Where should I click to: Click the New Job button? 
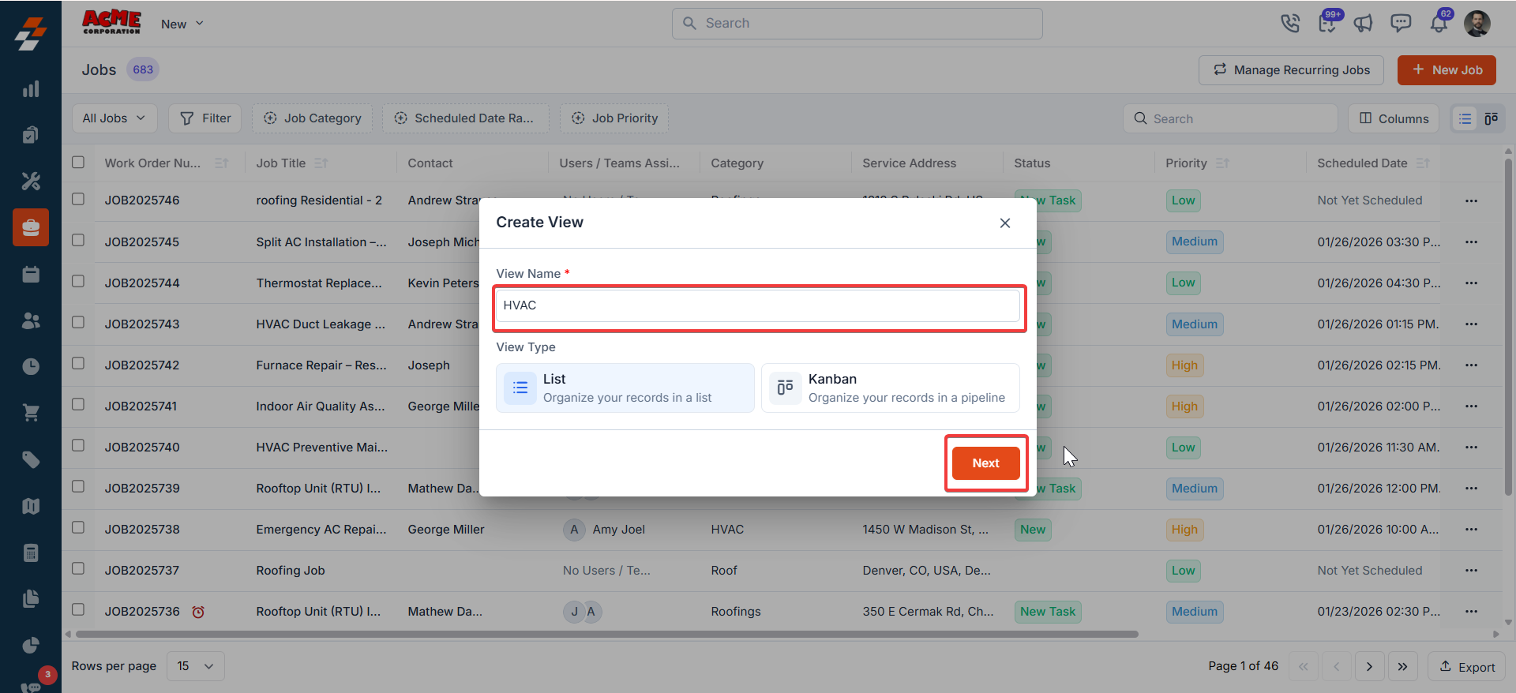pos(1447,70)
